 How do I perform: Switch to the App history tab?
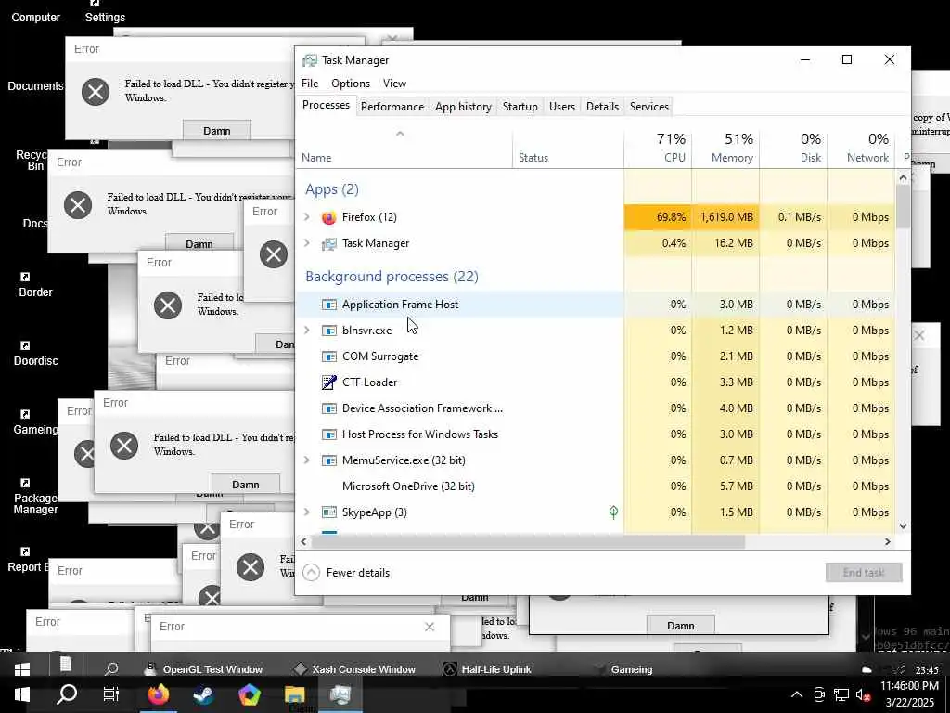click(463, 107)
